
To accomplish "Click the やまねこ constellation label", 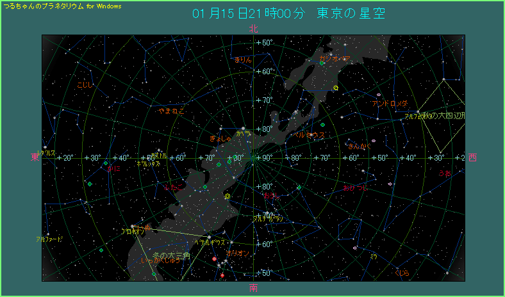I will [172, 111].
